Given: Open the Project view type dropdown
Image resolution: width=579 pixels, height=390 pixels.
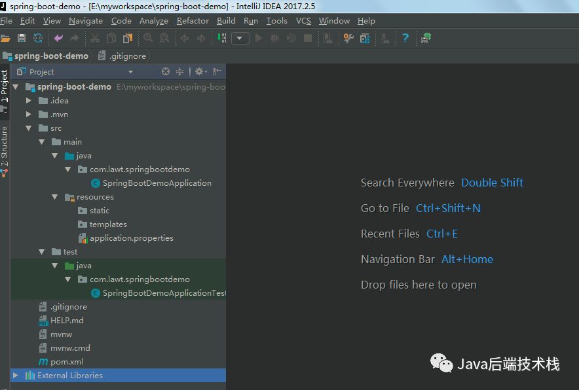Looking at the screenshot, I should pos(130,71).
